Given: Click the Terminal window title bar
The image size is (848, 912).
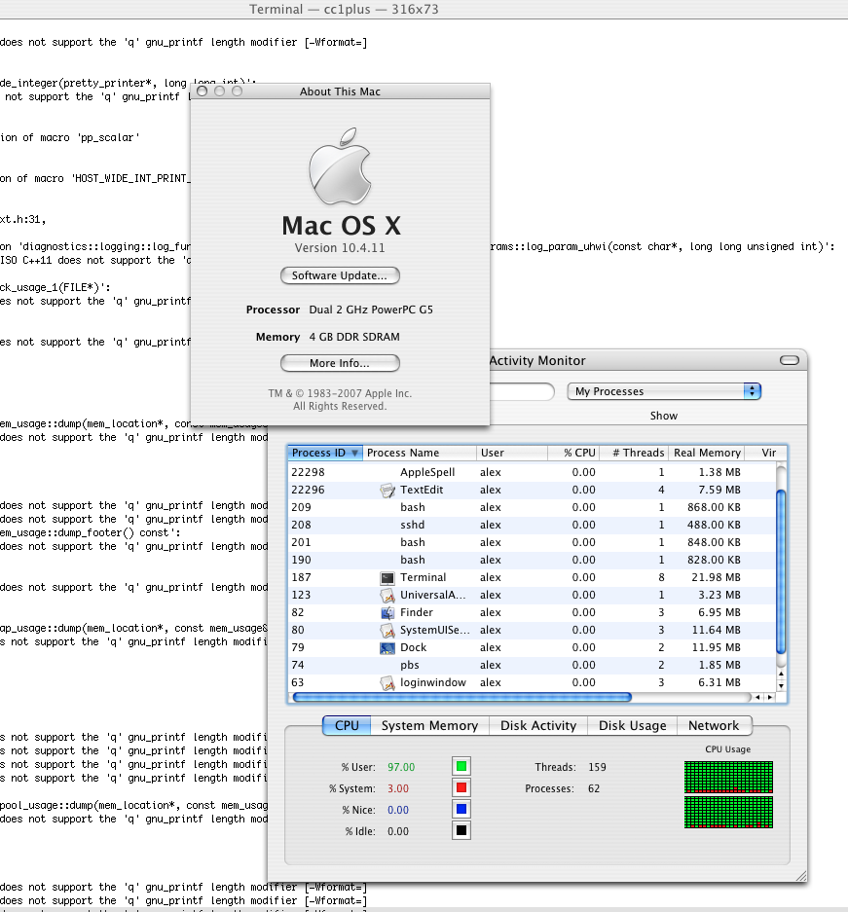Looking at the screenshot, I should click(424, 10).
